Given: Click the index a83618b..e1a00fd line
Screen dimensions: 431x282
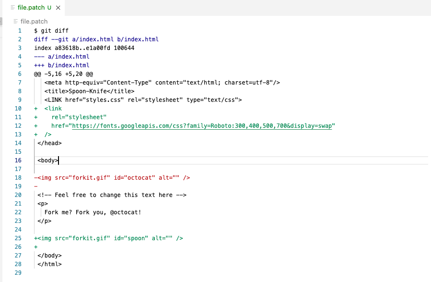Looking at the screenshot, I should [x=84, y=48].
